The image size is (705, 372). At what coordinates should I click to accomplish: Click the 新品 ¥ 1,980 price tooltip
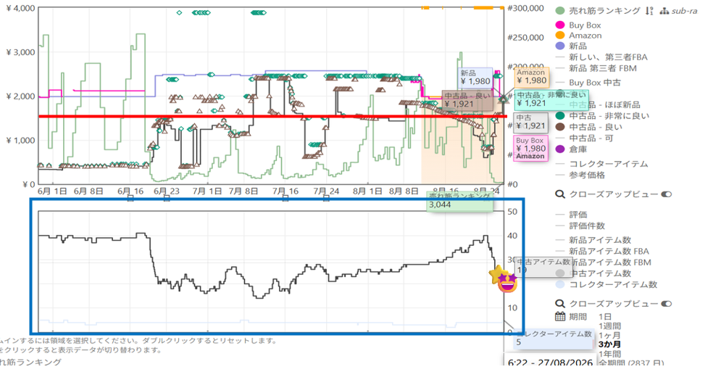[475, 78]
